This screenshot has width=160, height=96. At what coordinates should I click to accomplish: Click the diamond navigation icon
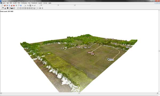point(42,8)
